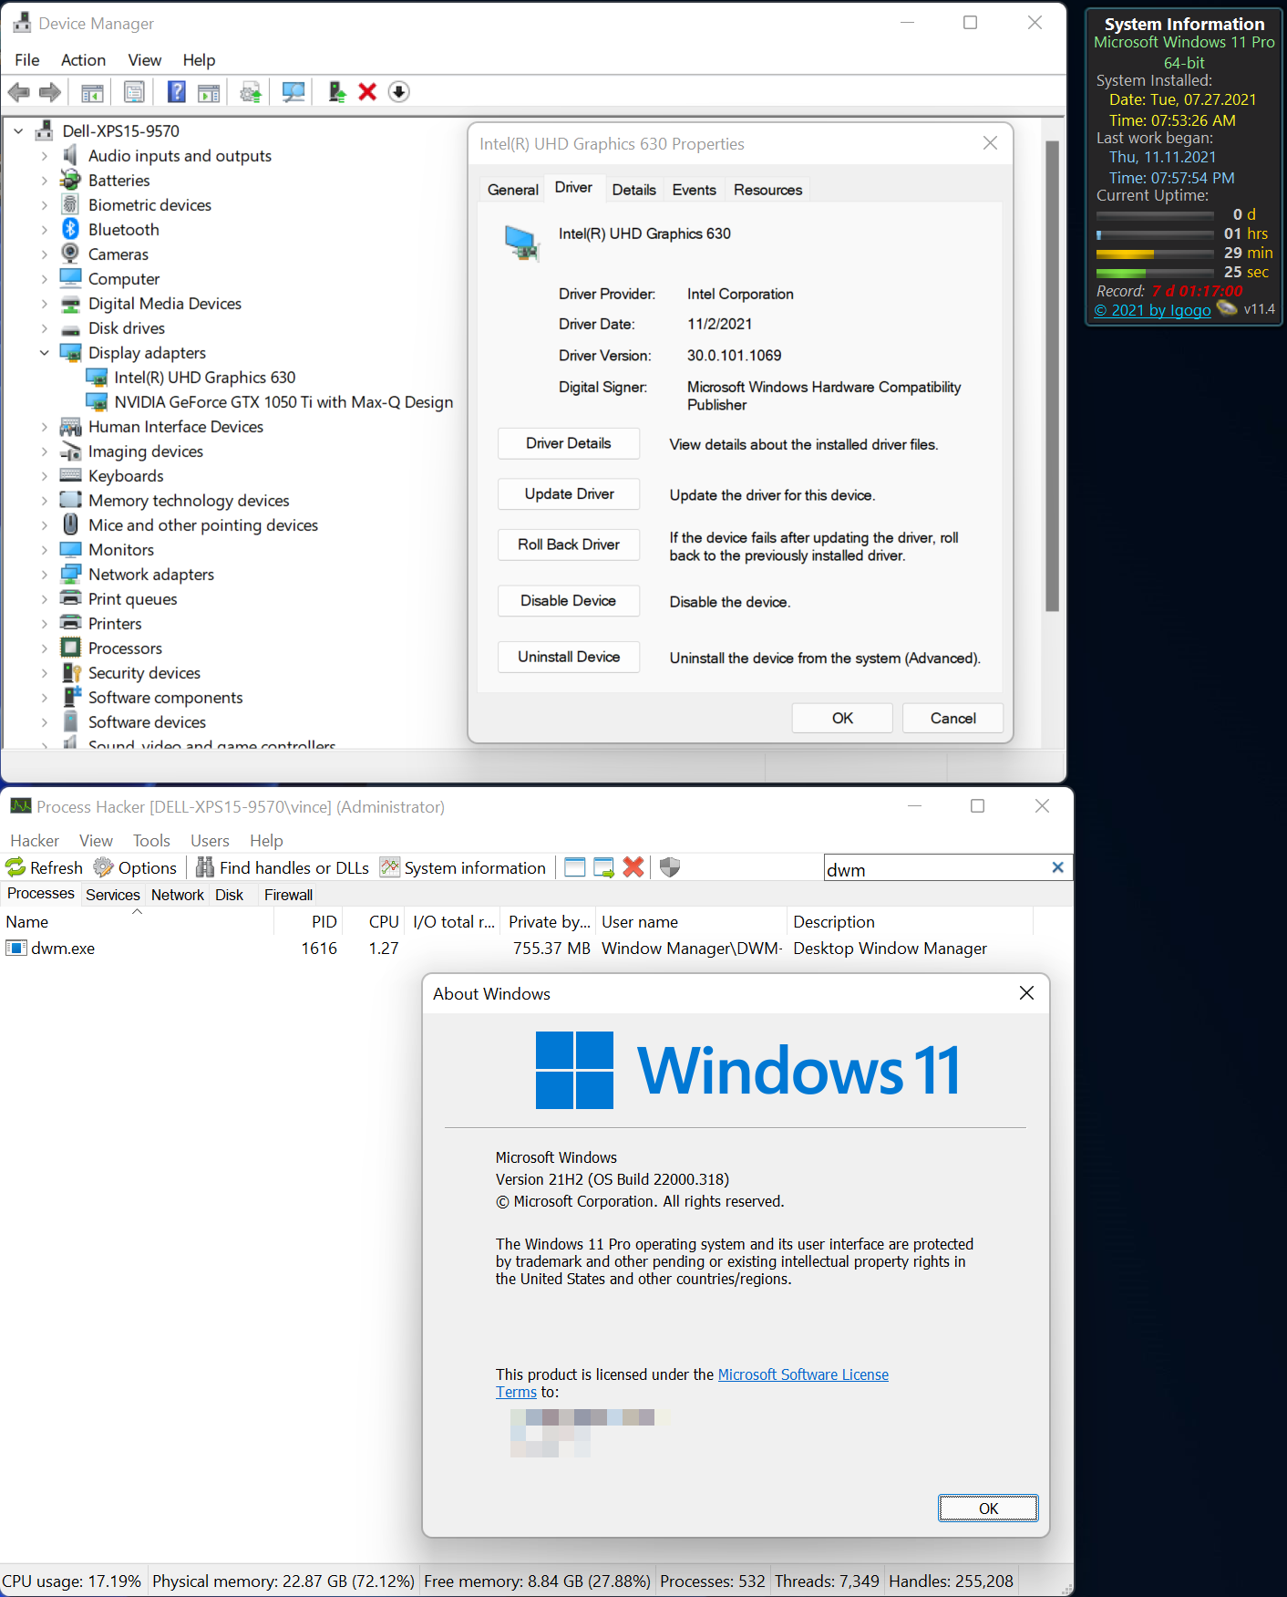Expand the Batteries node

[44, 181]
